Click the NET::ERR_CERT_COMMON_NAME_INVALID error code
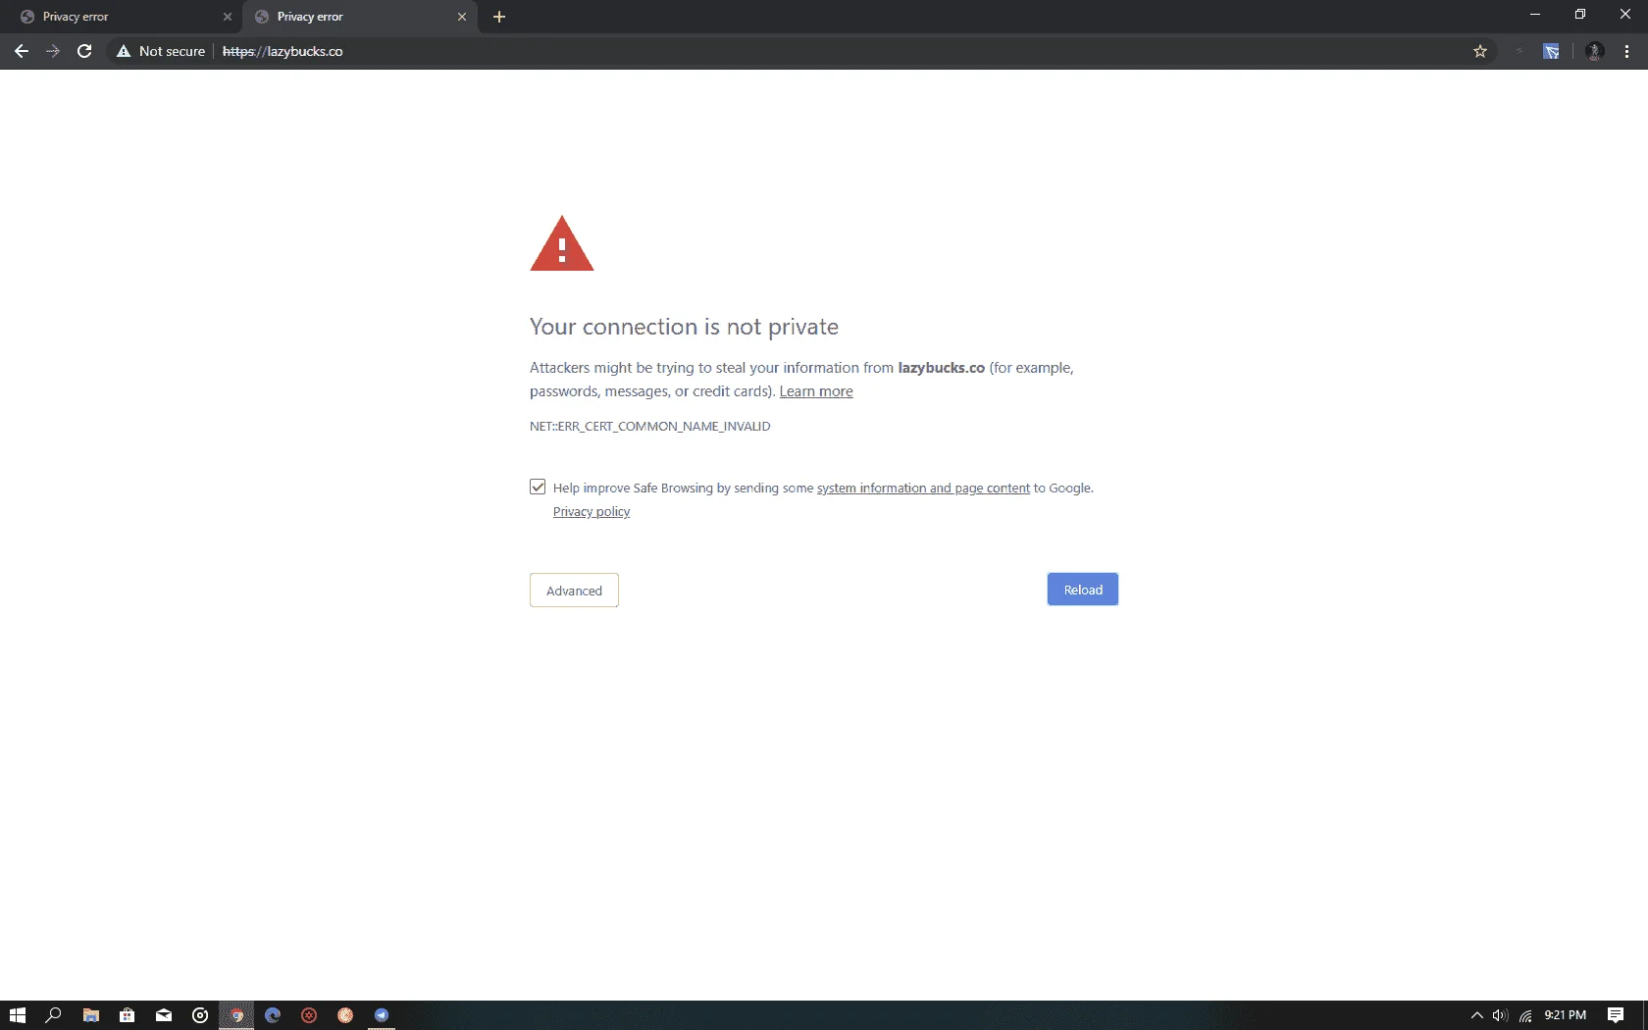The image size is (1648, 1030). 650,426
